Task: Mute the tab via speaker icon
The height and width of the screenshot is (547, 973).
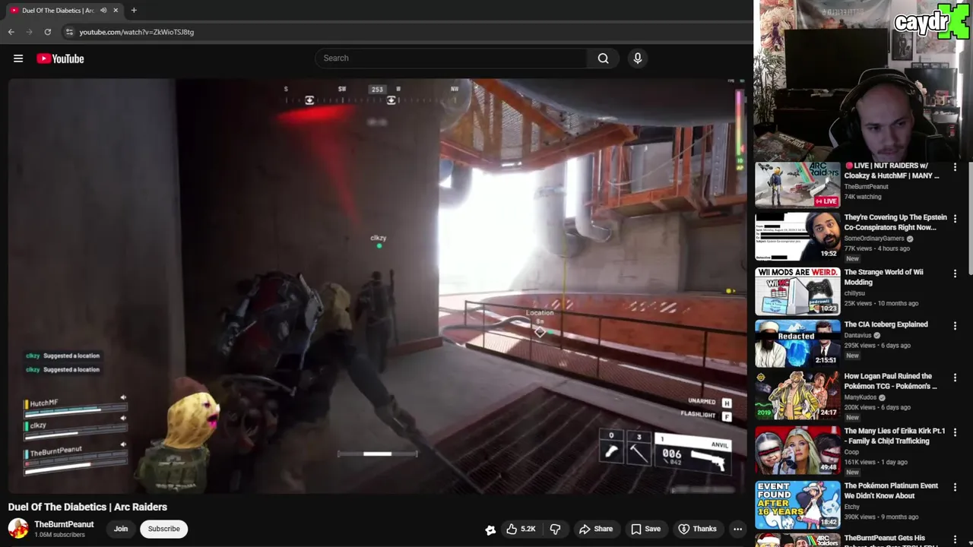Action: [x=103, y=10]
